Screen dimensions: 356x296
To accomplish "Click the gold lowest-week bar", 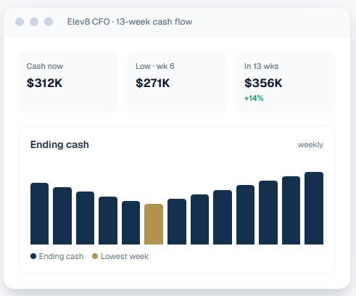I will (154, 224).
